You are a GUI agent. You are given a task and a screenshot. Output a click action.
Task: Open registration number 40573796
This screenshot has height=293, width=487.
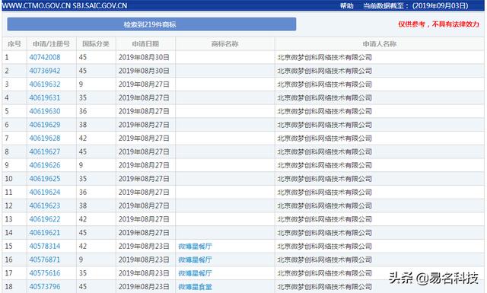[45, 287]
